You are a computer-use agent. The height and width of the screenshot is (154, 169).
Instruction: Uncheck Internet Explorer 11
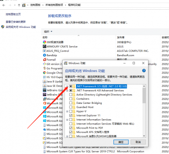[x=70, y=116]
